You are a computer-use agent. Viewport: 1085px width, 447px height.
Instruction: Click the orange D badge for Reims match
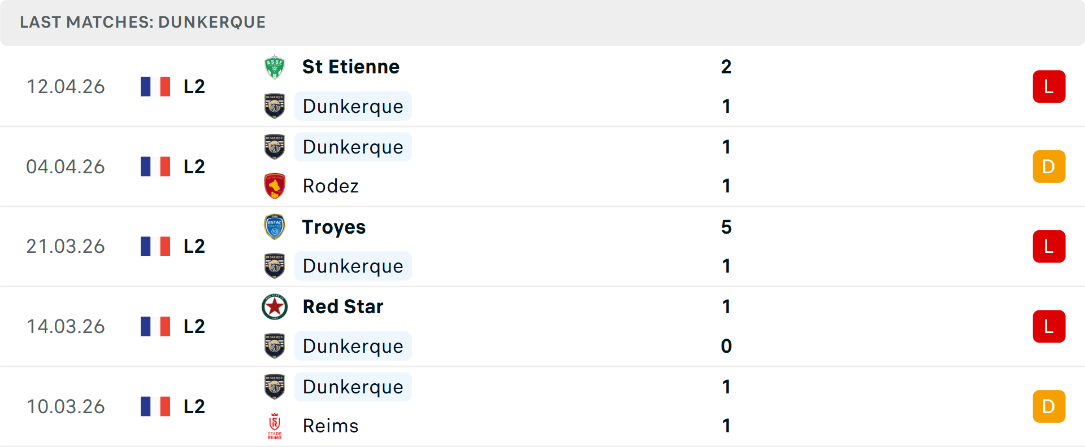(1049, 406)
